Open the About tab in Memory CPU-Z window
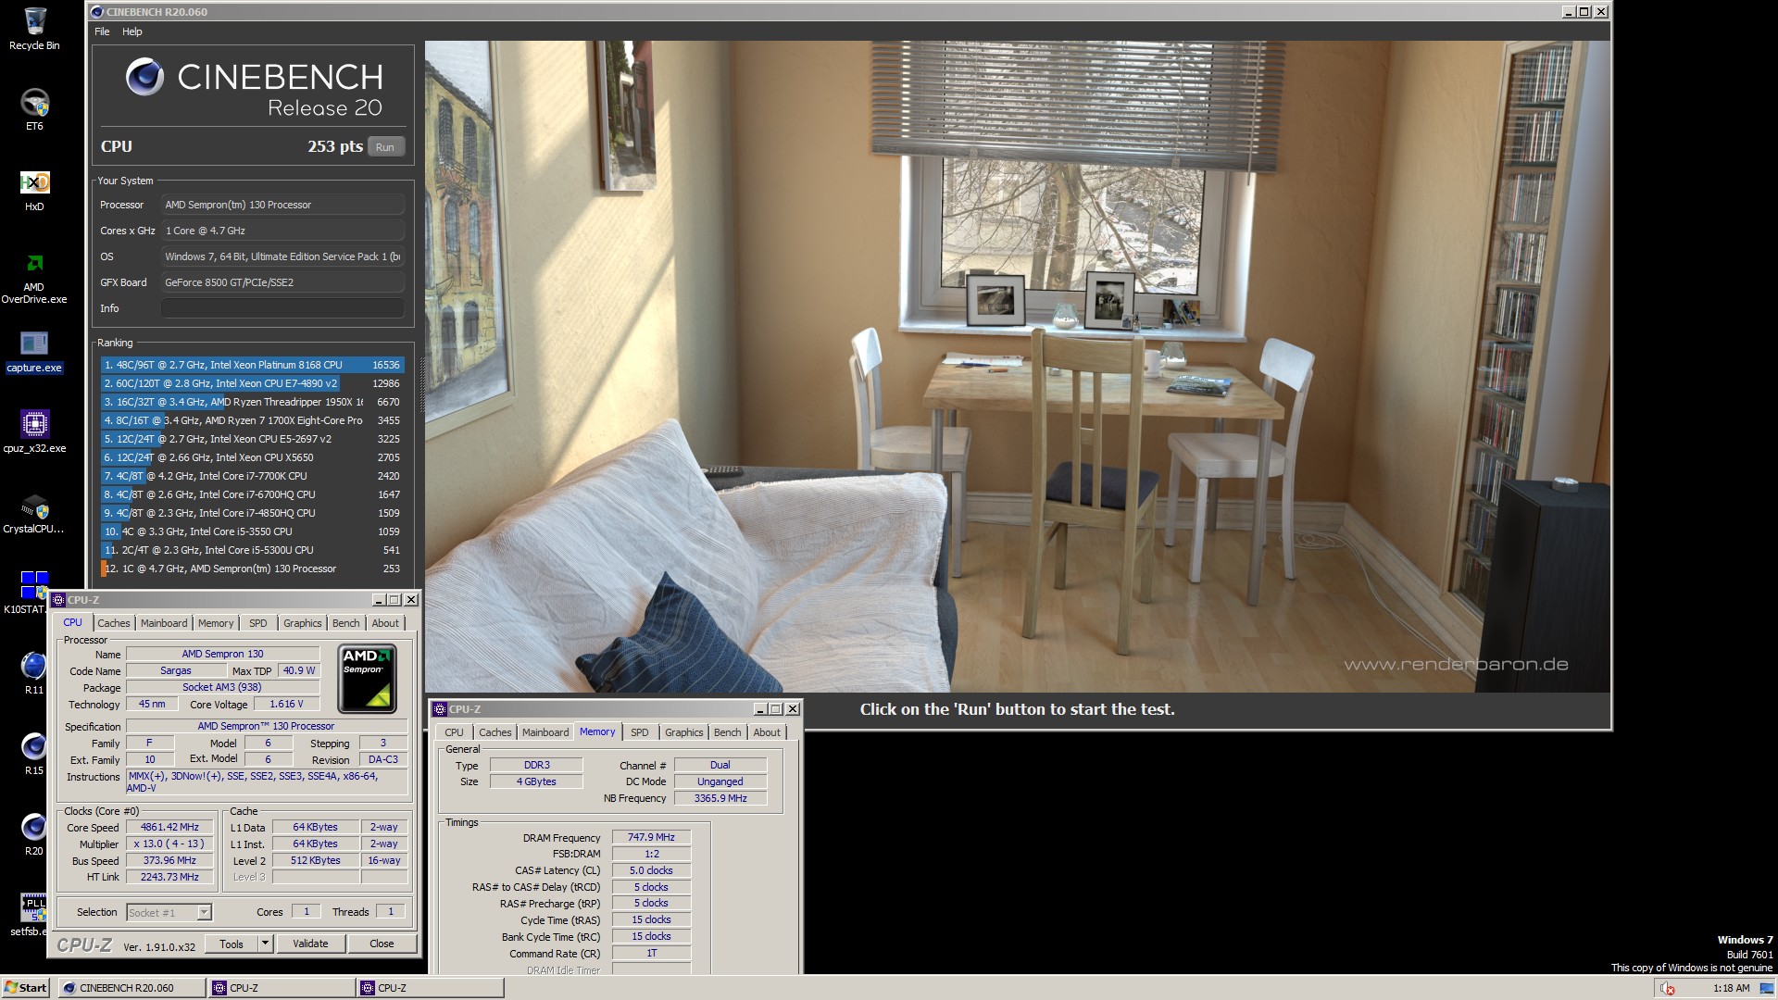 tap(767, 732)
